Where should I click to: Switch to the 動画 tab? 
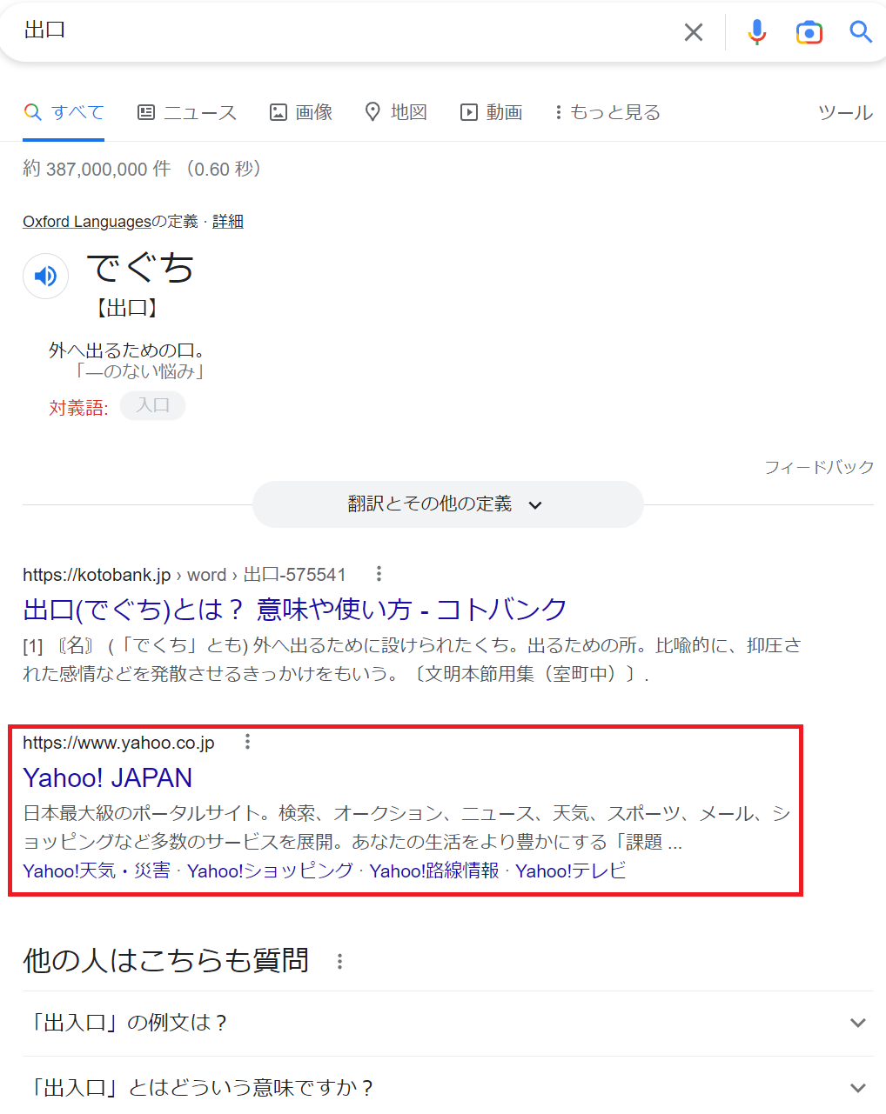pyautogui.click(x=492, y=112)
